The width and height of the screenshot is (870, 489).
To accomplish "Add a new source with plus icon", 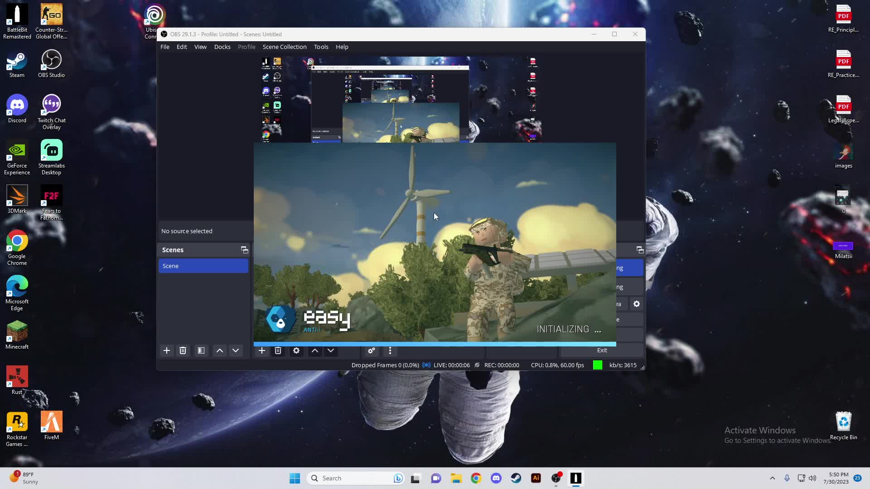I will [x=262, y=350].
